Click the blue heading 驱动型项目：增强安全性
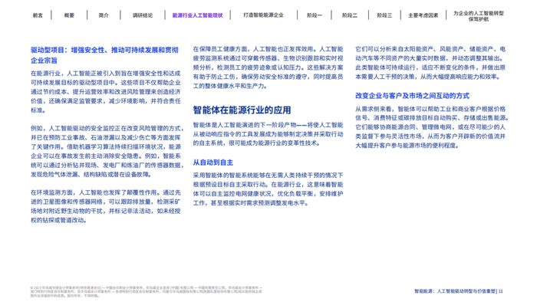Image resolution: width=537 pixels, height=302 pixels. (x=104, y=55)
